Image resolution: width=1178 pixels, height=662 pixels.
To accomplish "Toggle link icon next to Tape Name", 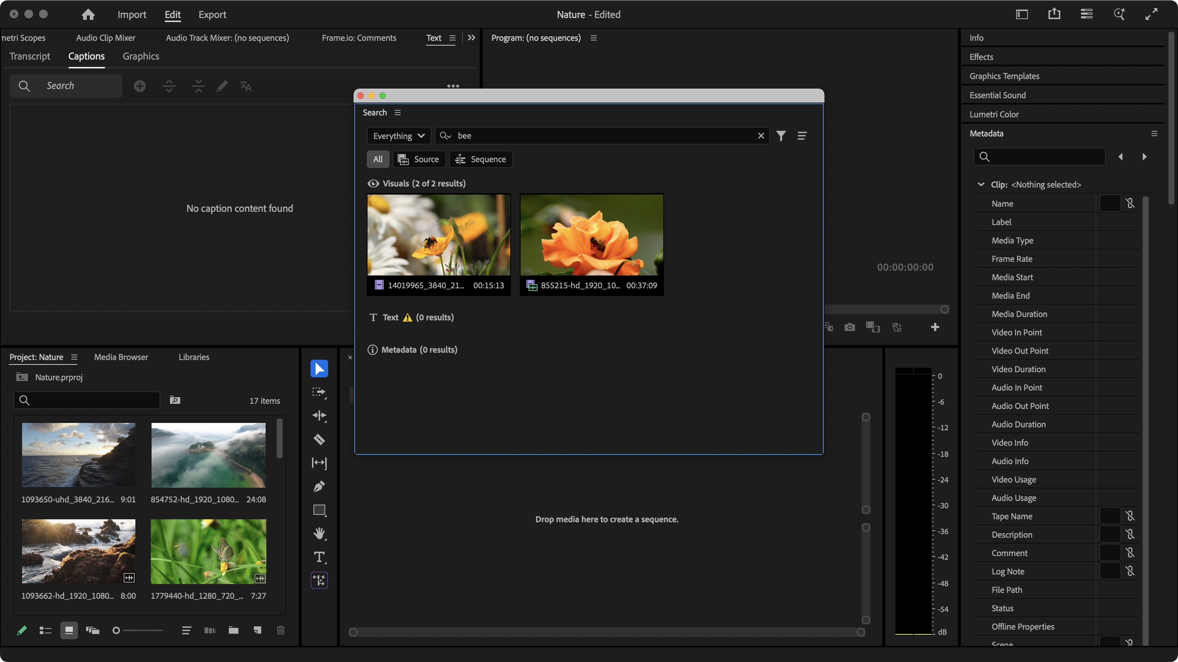I will (x=1130, y=516).
